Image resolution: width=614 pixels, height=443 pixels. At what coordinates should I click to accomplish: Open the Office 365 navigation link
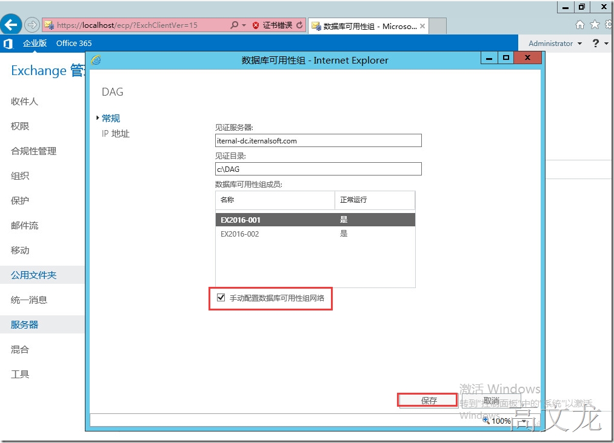coord(74,44)
